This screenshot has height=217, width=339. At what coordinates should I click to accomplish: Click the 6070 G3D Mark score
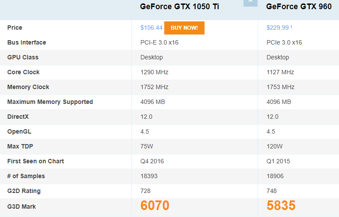155,206
